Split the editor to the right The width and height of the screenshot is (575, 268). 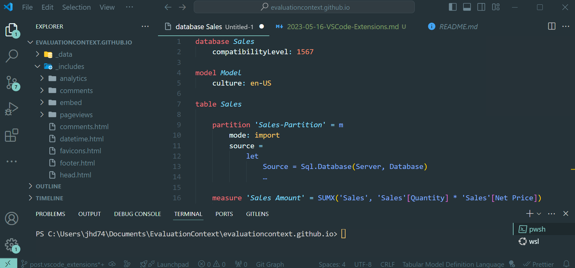click(x=551, y=27)
